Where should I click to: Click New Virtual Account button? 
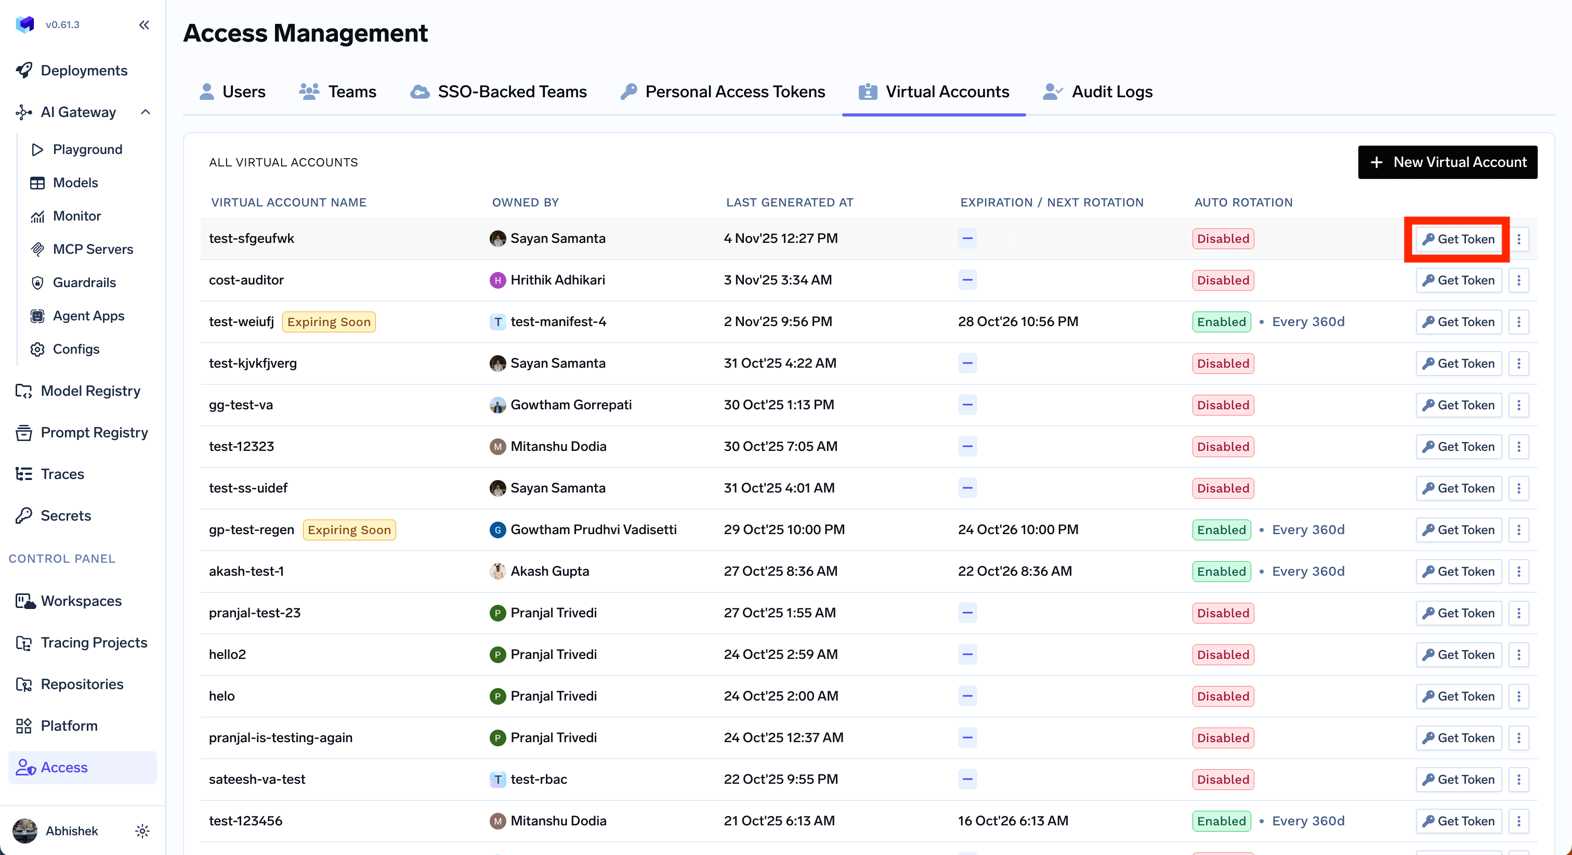[1447, 162]
